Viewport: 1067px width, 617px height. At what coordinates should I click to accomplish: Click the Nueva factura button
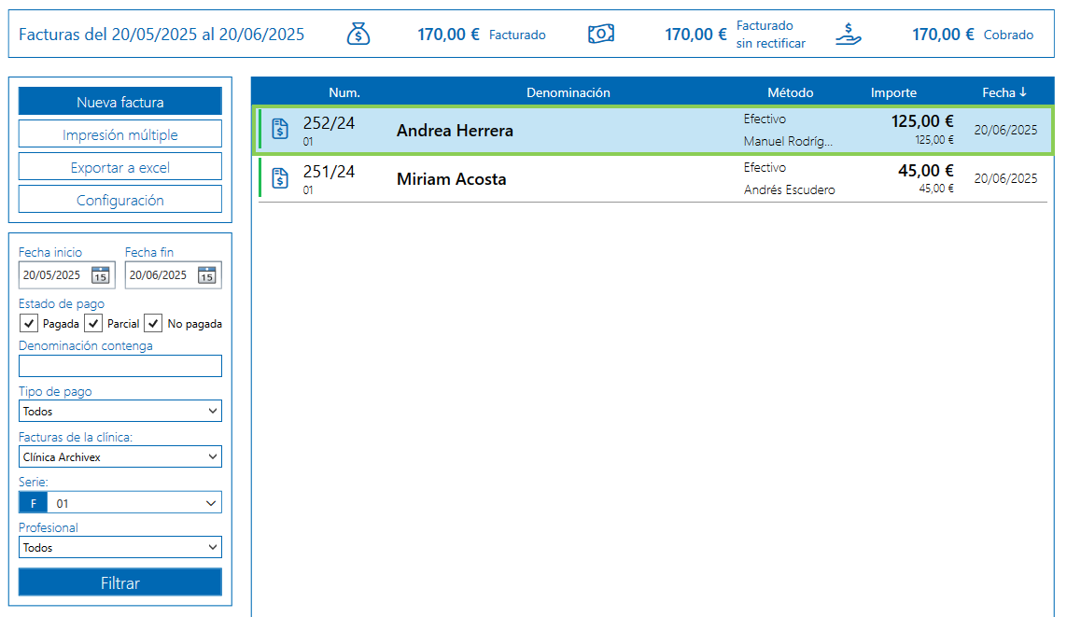coord(120,102)
